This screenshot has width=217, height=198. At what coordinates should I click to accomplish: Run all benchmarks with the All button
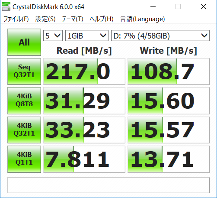pos(24,42)
